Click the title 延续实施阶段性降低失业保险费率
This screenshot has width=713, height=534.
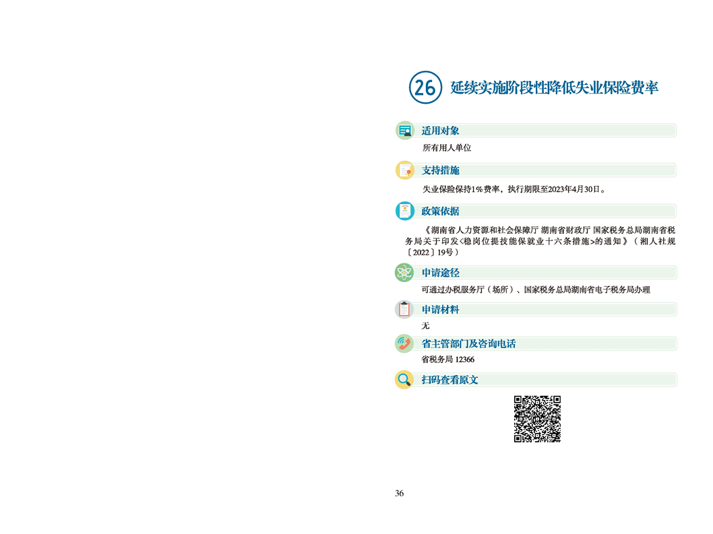[x=555, y=88]
